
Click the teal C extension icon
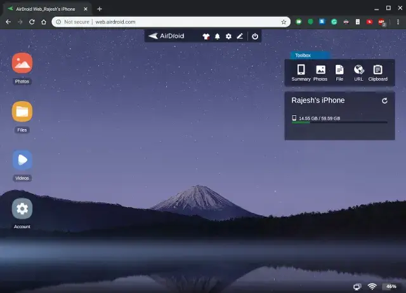point(334,22)
